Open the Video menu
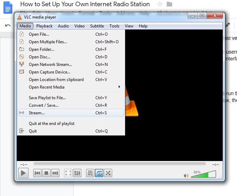The width and height of the screenshot is (237, 196). pos(80,26)
